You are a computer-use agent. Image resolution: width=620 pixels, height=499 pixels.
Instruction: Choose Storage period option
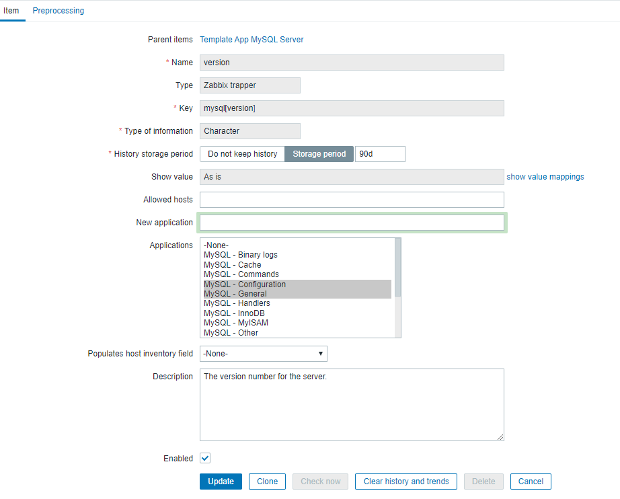coord(319,154)
